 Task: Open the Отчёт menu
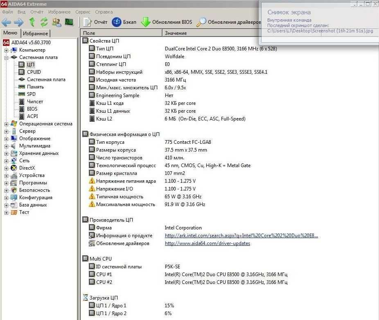pos(37,12)
